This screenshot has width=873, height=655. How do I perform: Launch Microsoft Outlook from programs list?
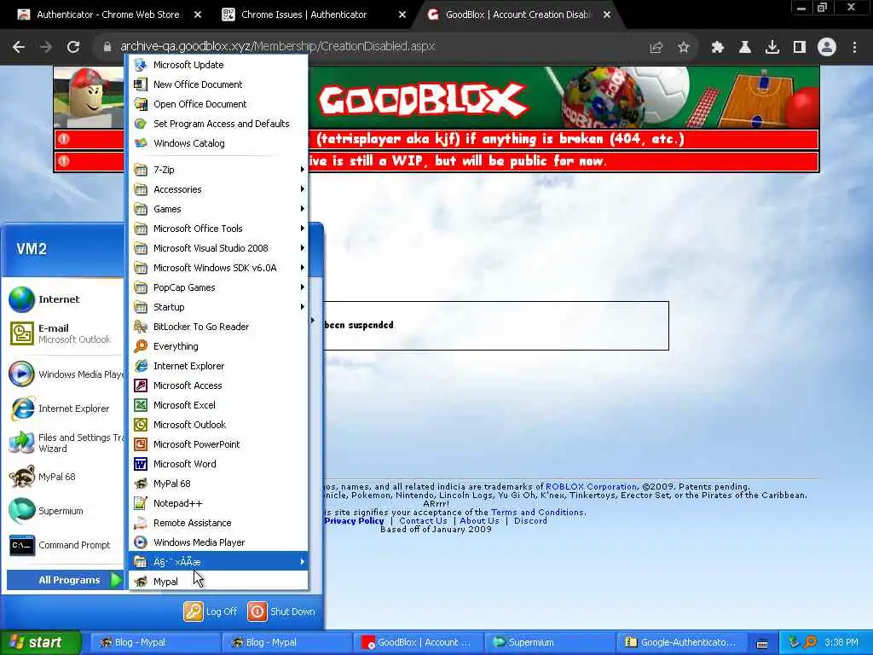pos(218,425)
